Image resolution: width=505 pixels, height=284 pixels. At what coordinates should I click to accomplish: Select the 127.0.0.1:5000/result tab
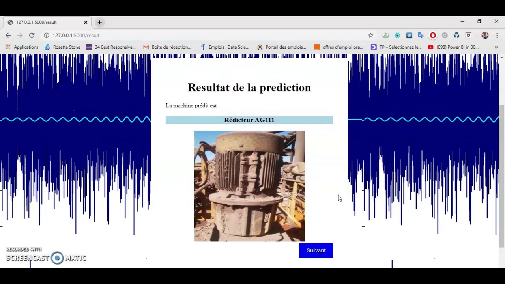click(x=47, y=22)
